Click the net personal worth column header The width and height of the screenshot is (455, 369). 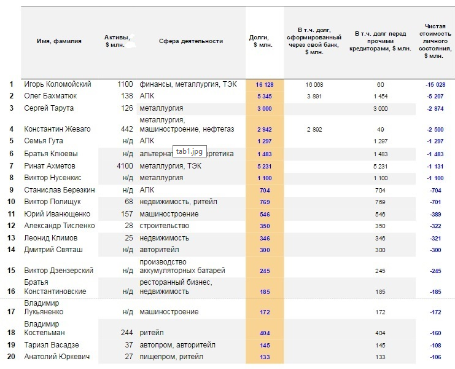[435, 41]
